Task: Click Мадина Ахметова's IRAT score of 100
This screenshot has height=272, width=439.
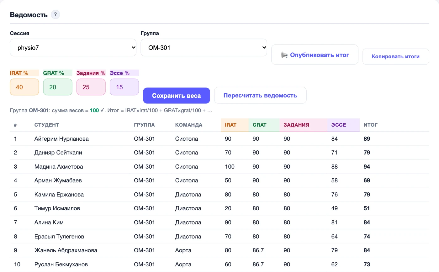Action: [x=230, y=167]
